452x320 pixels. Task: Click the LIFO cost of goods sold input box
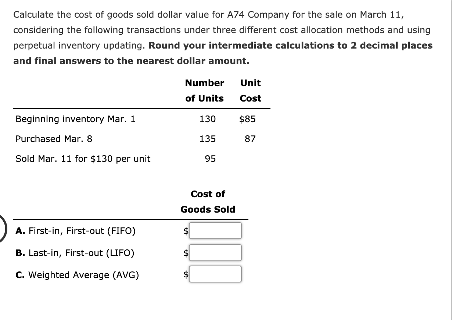click(x=215, y=252)
